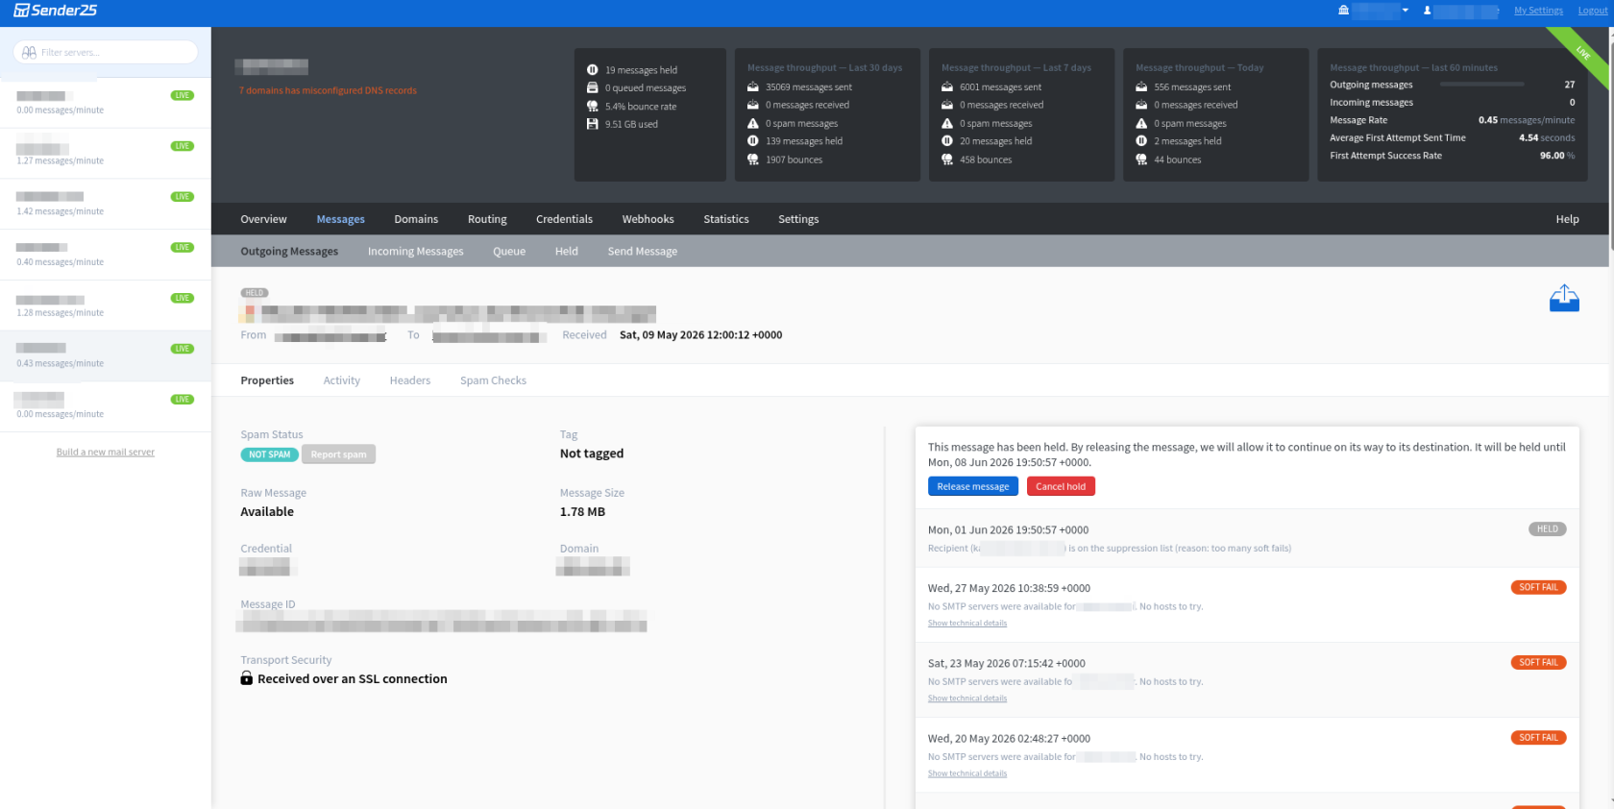Click the disk usage save icon
Screen dimensions: 1614x809
pyautogui.click(x=593, y=124)
